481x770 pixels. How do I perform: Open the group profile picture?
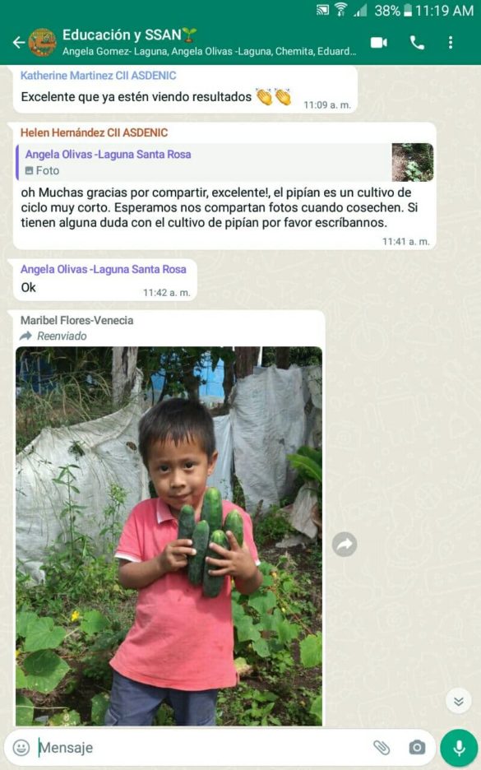pyautogui.click(x=42, y=43)
